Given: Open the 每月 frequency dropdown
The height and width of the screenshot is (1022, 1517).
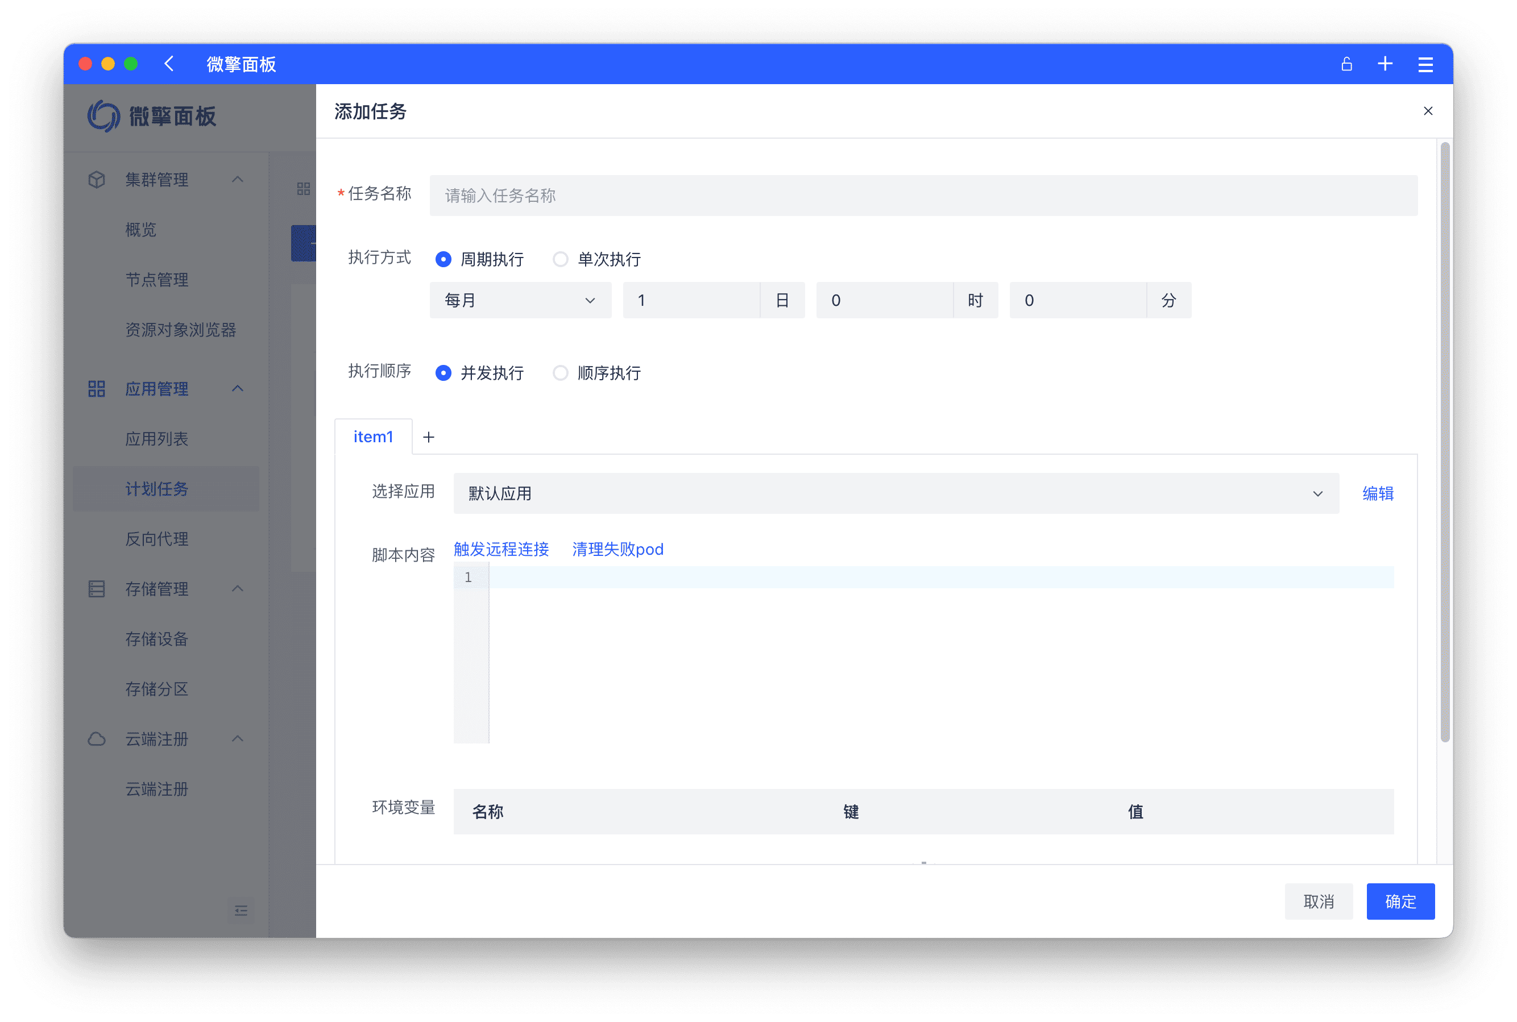Looking at the screenshot, I should 520,301.
